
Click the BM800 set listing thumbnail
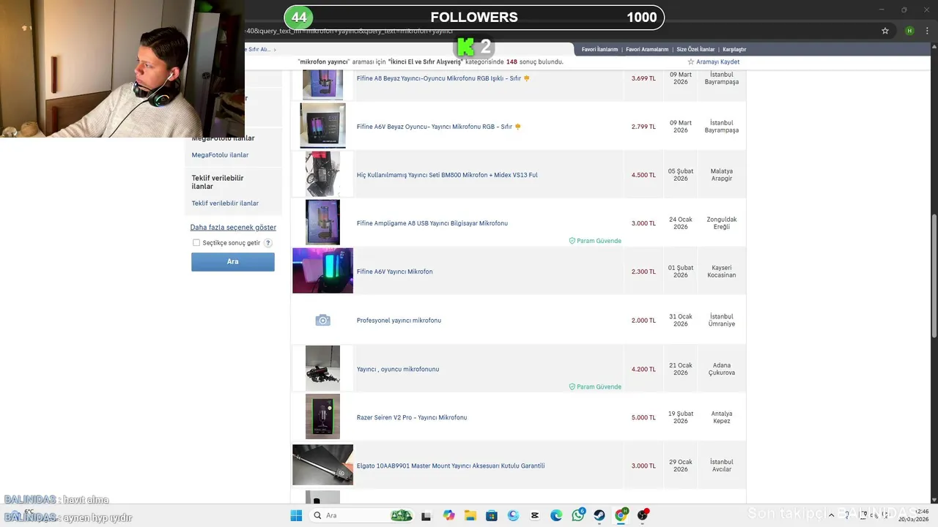pos(322,174)
